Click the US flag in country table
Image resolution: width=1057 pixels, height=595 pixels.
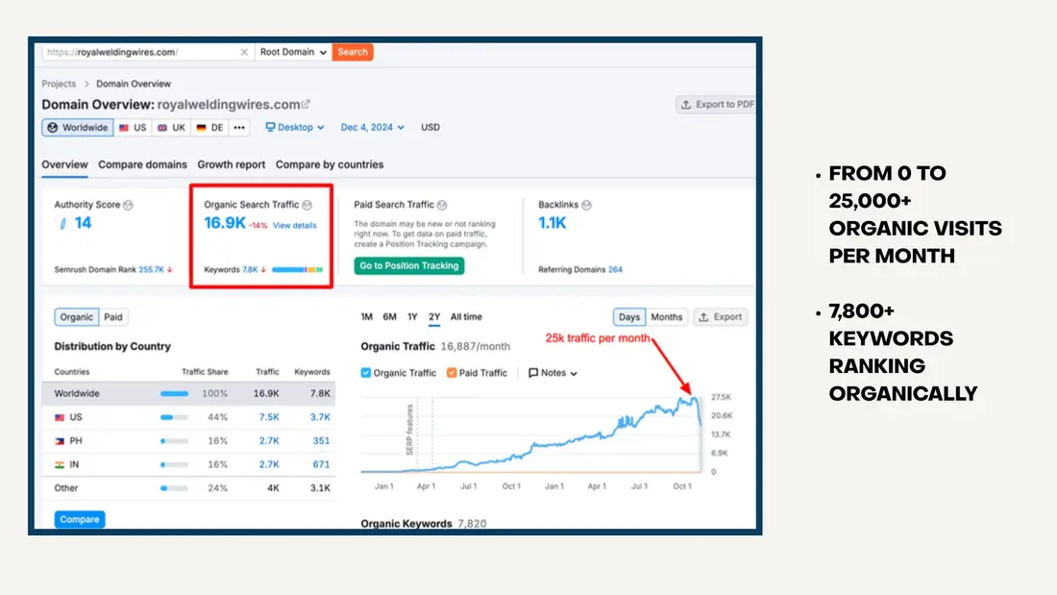point(60,417)
